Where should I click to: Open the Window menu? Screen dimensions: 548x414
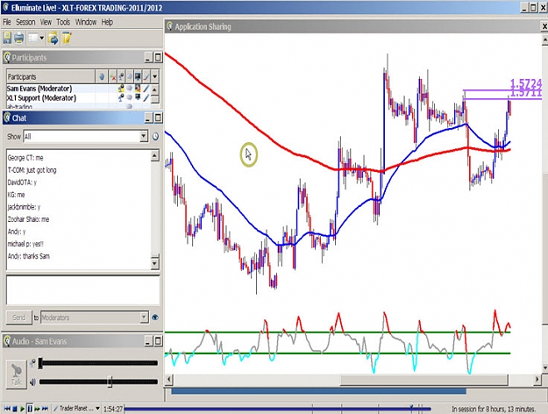(x=86, y=22)
